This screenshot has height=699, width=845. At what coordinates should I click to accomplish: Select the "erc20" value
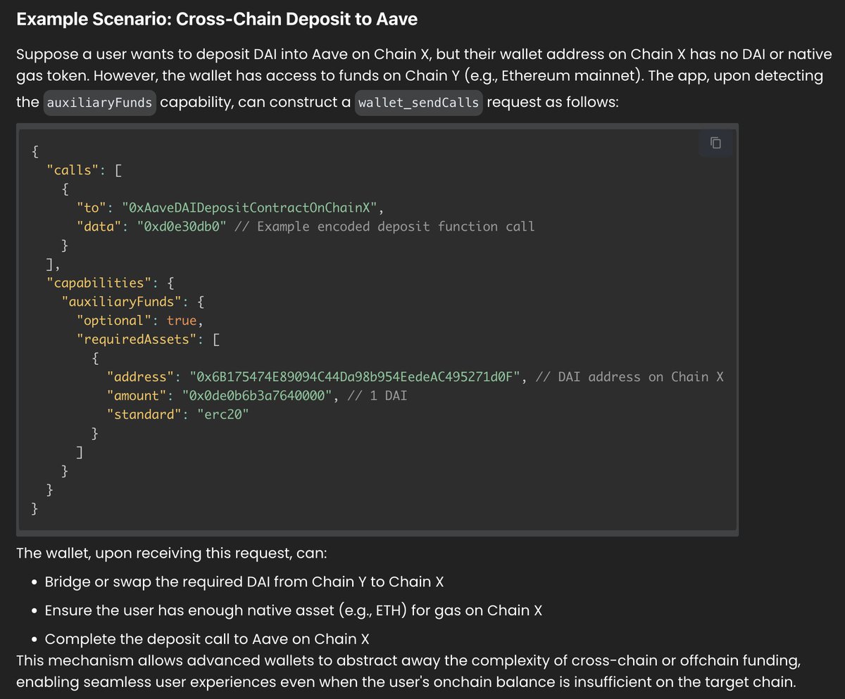[224, 414]
